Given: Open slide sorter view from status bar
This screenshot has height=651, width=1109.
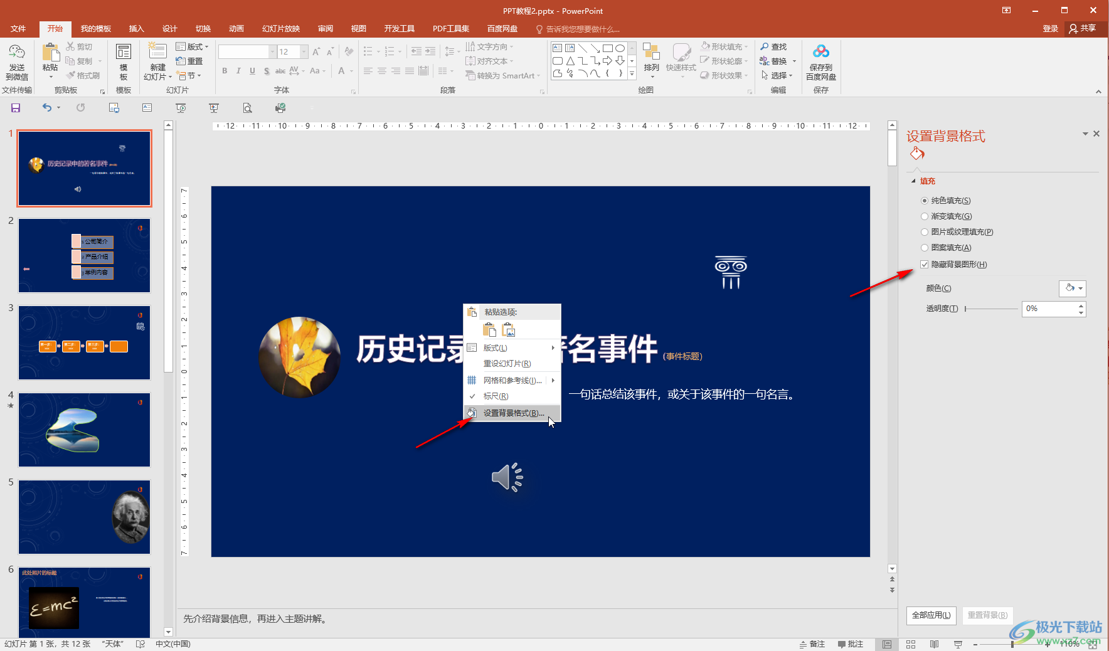Looking at the screenshot, I should point(911,644).
